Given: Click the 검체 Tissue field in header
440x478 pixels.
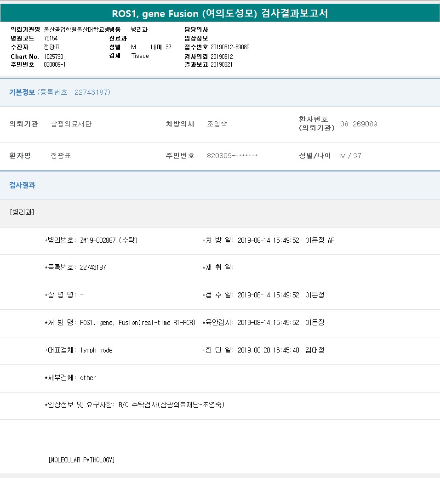Looking at the screenshot, I should (x=140, y=56).
